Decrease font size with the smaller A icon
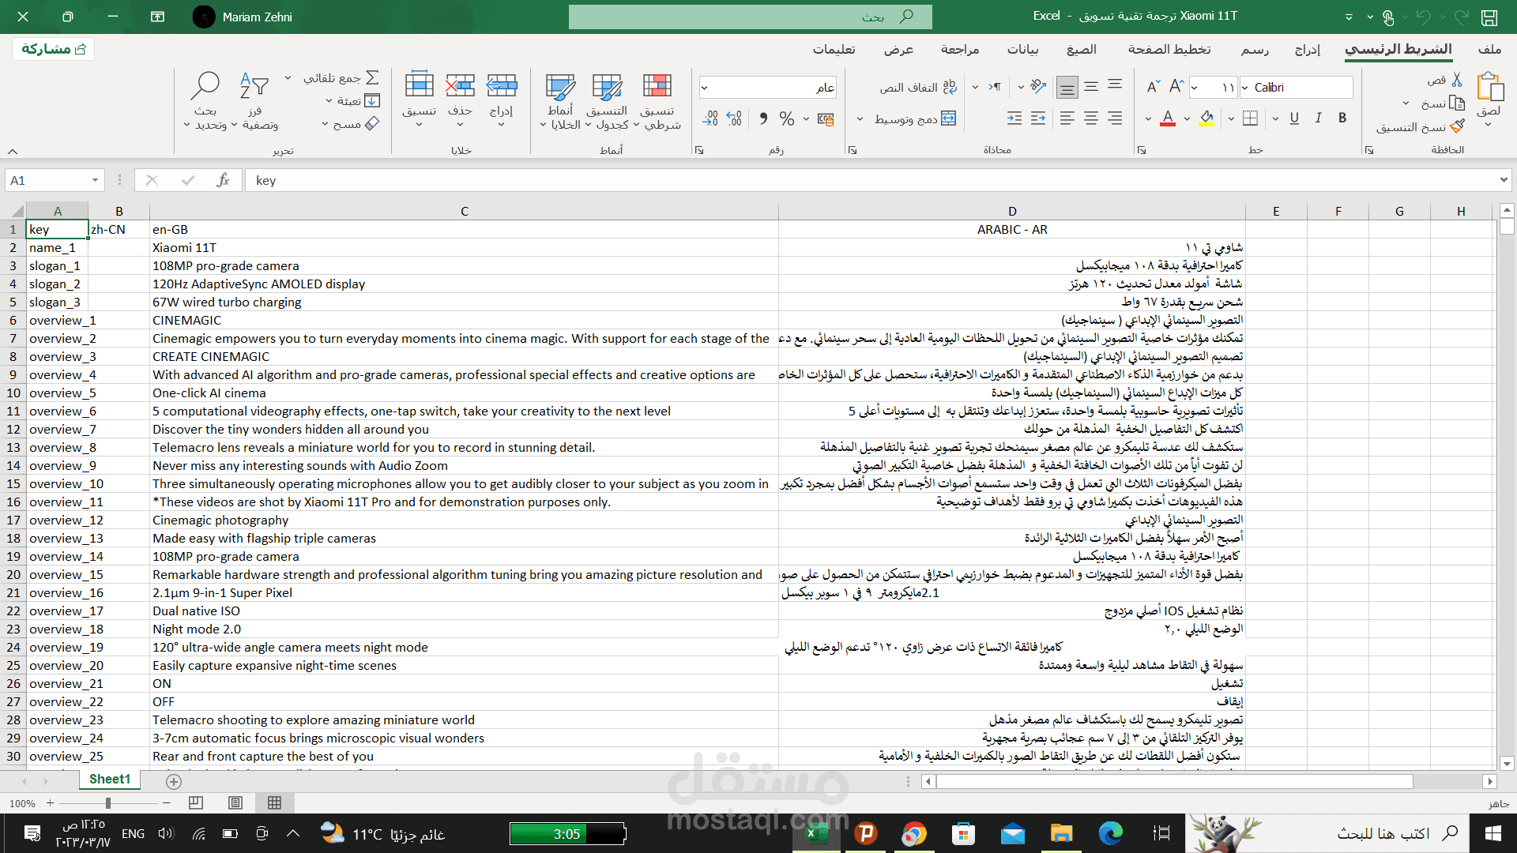Screen dimensions: 1517x853 pyautogui.click(x=1153, y=87)
